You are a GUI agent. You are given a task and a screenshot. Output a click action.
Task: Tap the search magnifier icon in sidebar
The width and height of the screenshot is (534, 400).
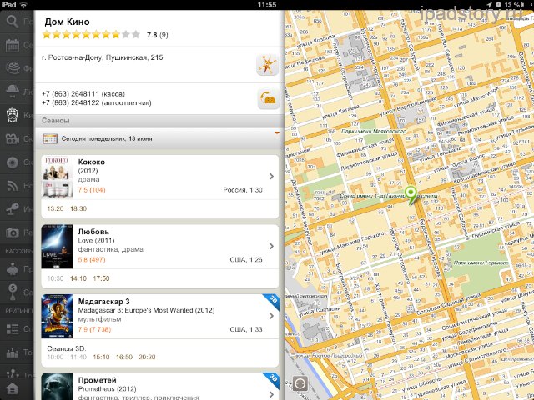tap(12, 21)
